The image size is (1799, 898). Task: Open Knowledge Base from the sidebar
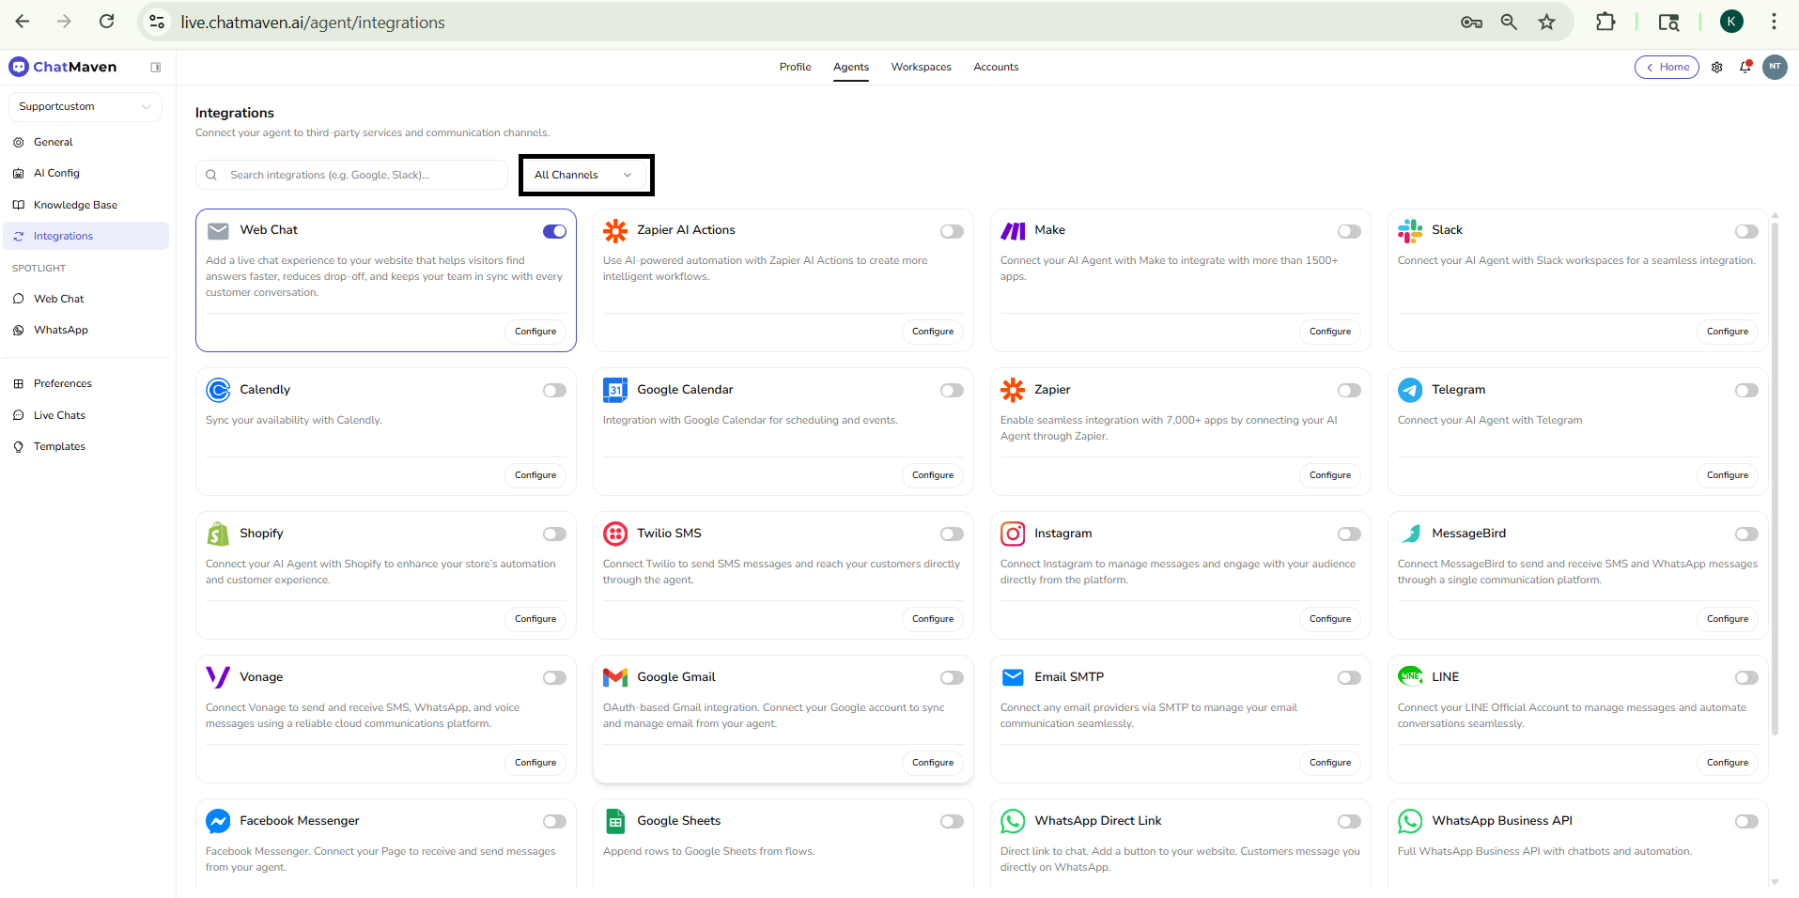76,204
